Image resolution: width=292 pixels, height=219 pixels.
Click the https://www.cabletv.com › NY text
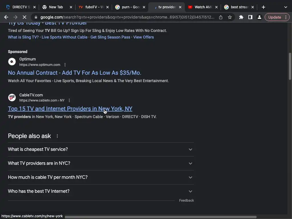[x=42, y=101]
